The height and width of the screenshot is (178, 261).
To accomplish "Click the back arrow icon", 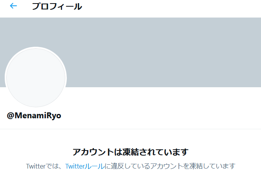I will point(13,6).
